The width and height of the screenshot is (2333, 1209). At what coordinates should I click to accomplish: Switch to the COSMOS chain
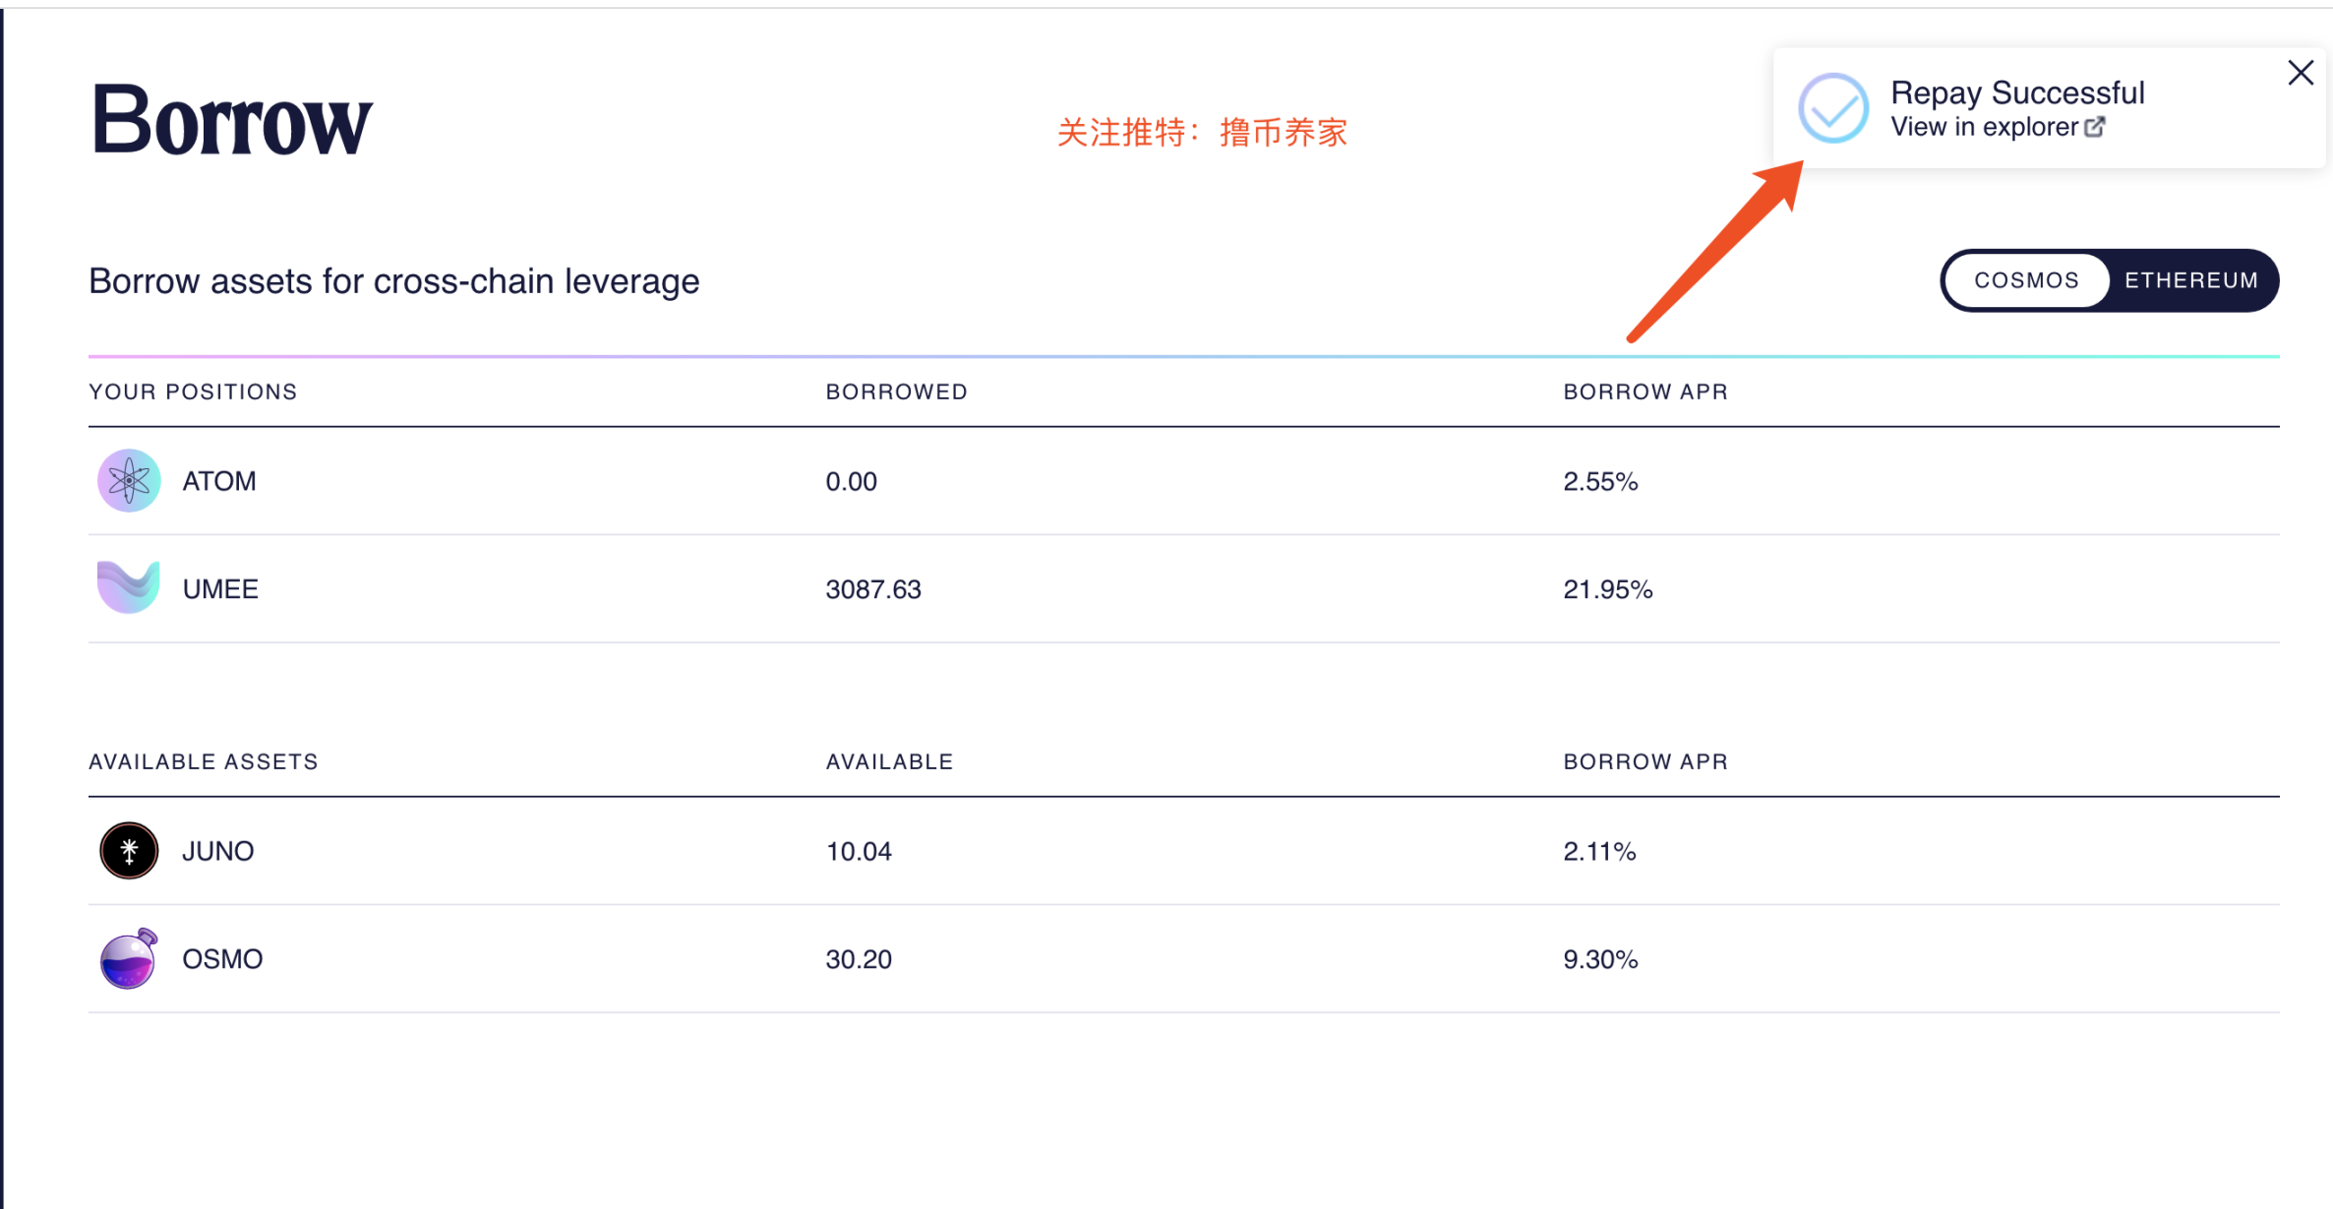pyautogui.click(x=2026, y=280)
